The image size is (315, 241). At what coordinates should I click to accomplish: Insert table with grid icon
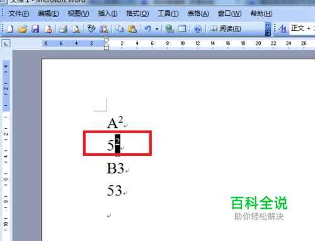pos(182,29)
